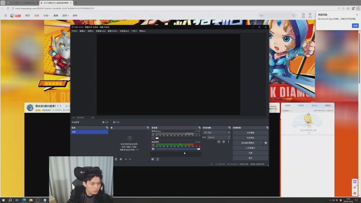Screen dimensions: 361x203
Task: Click the Douyu logo
Action: point(15,16)
